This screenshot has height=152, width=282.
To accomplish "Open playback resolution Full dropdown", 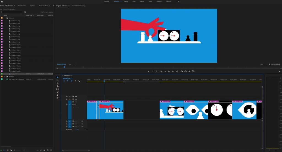I will 263,64.
